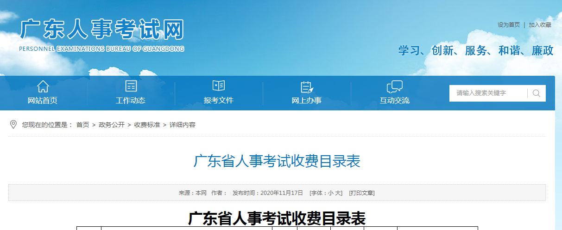Screen dimensions: 562x230
Task: Click the bold black table heading 广东省人事考试收费目录表
Action: pyautogui.click(x=277, y=218)
